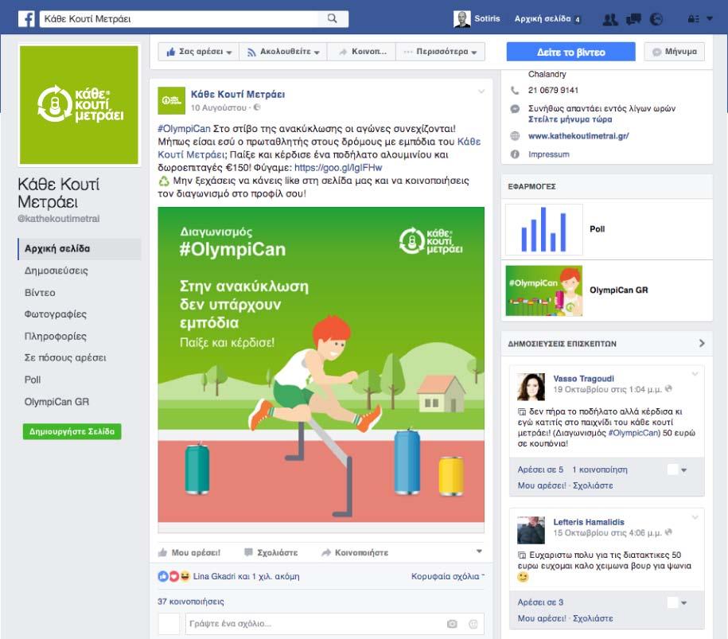Open the post options chevron
This screenshot has width=728, height=639.
(x=481, y=92)
